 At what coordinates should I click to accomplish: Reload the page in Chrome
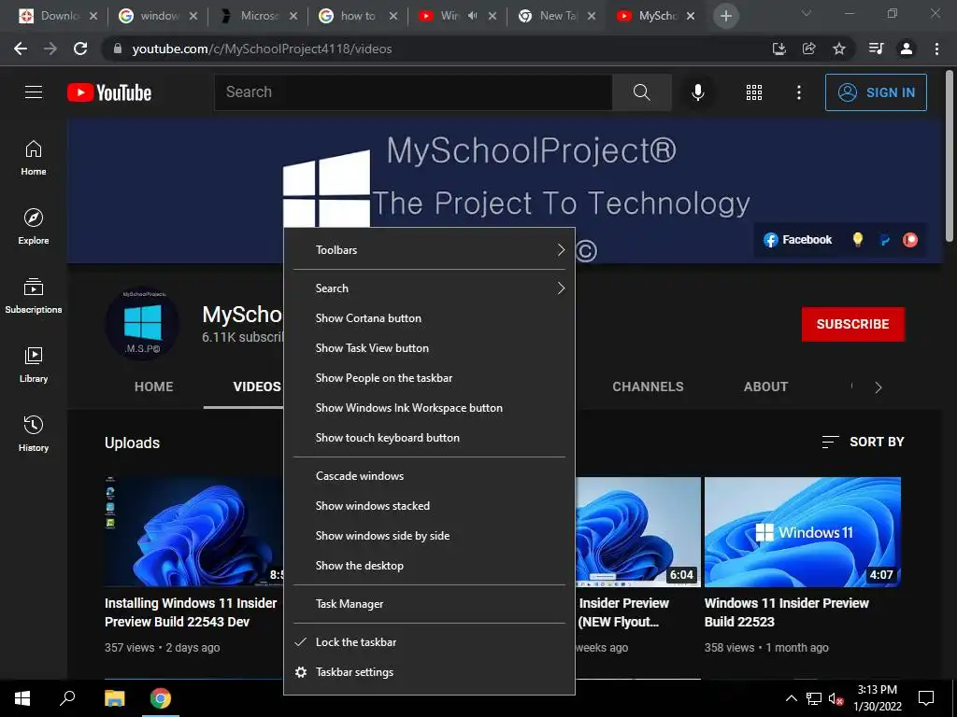80,49
